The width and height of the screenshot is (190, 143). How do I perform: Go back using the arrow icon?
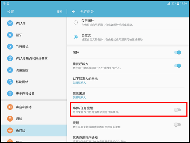click(x=73, y=12)
